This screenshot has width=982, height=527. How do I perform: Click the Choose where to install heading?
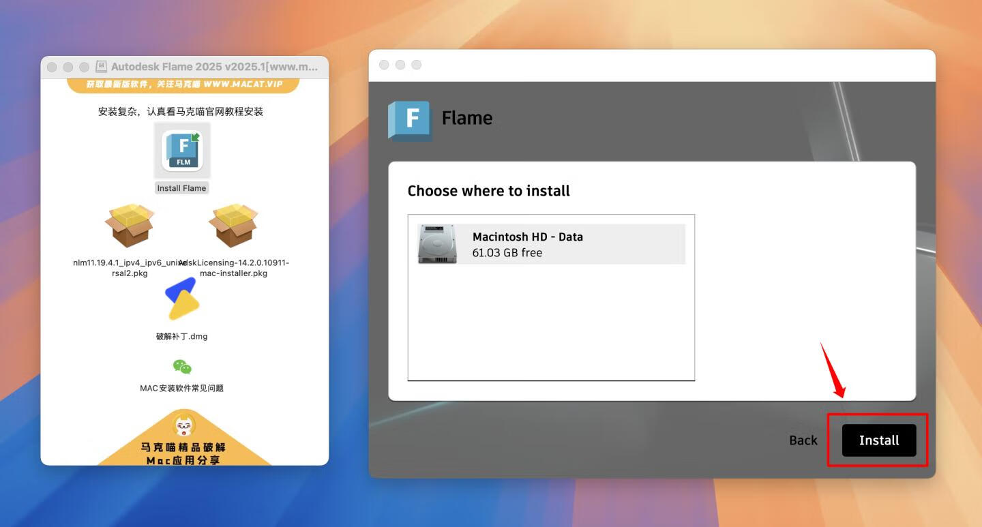488,191
